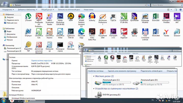The height and width of the screenshot is (103, 183).
Task: Open the address bar history dropdown
Action: (x=145, y=5)
